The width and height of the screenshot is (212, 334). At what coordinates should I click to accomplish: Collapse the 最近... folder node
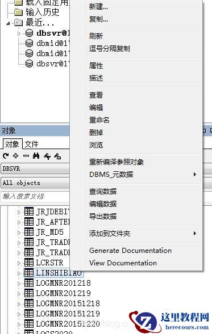point(8,23)
